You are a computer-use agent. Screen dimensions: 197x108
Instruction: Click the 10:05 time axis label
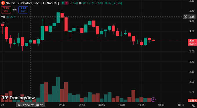click(x=141, y=105)
